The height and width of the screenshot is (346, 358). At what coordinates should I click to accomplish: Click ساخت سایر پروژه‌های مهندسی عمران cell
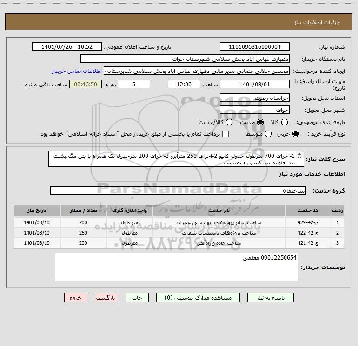[219, 222]
